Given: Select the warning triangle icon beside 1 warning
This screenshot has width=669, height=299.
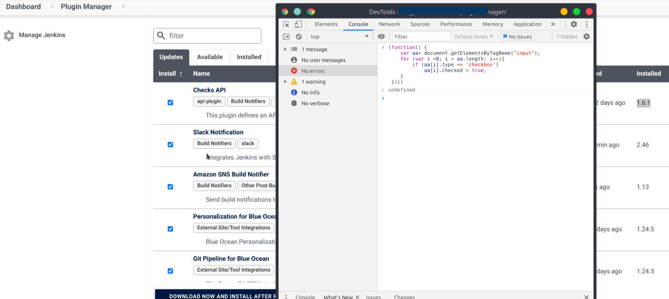Looking at the screenshot, I should [x=294, y=81].
